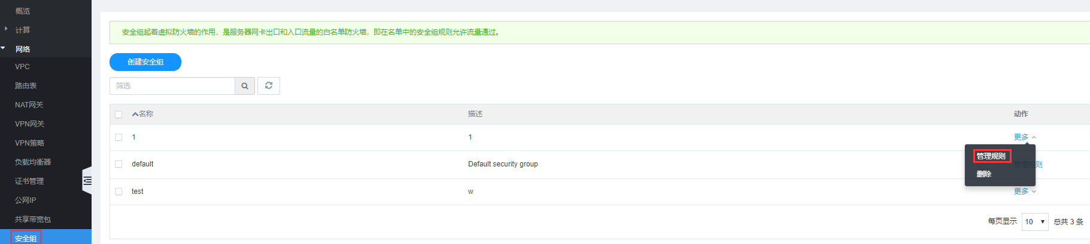1090x244 pixels.
Task: Check the box for default security group
Action: [x=119, y=164]
